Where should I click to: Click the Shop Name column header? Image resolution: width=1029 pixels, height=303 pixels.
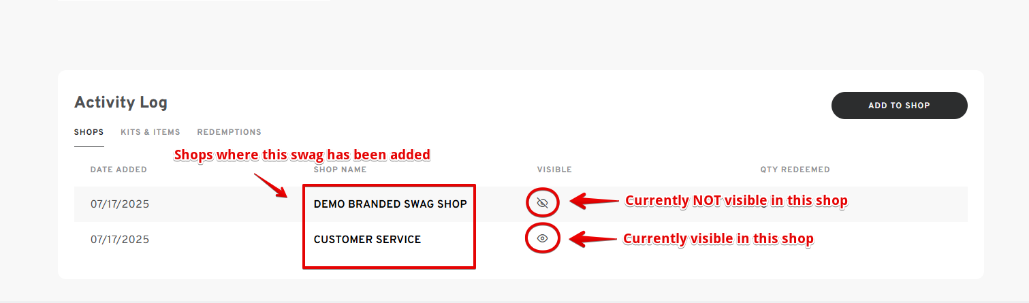(x=340, y=170)
